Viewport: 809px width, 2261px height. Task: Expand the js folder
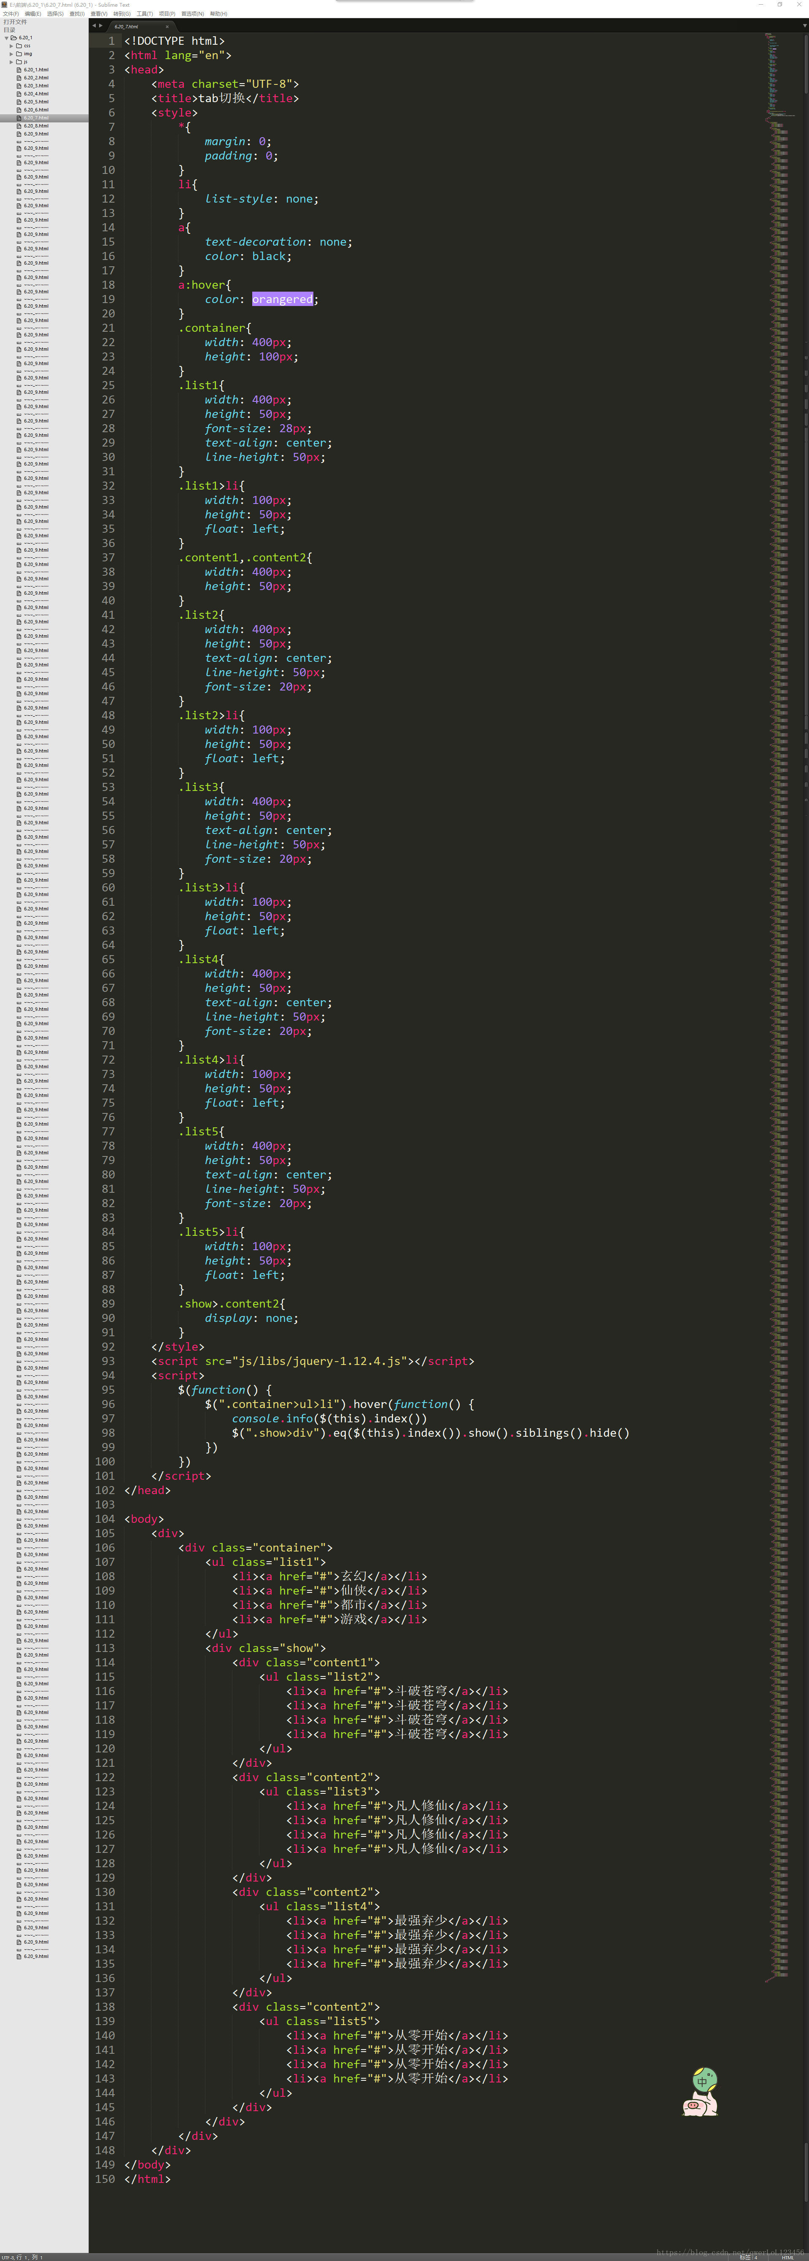click(11, 62)
